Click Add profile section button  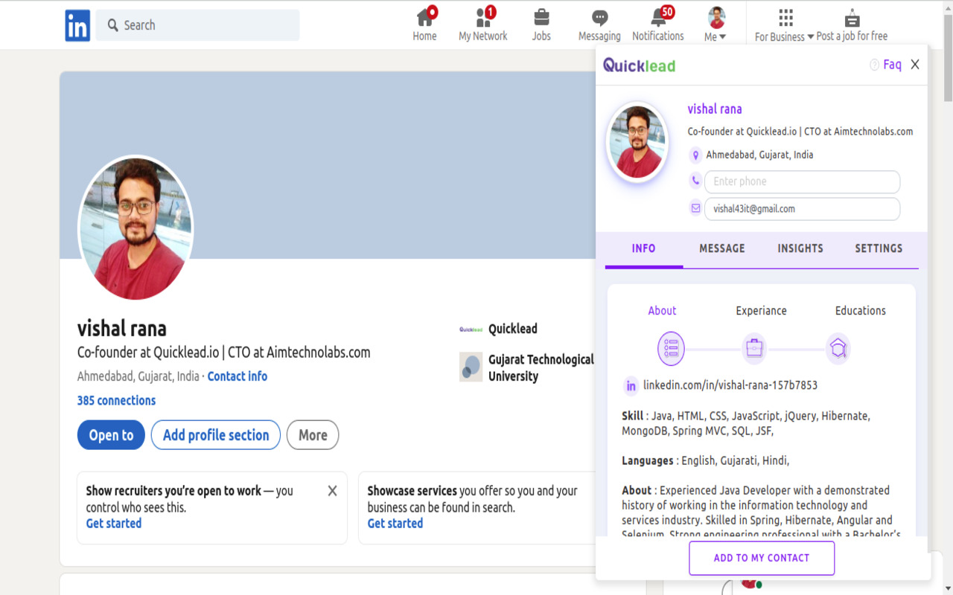[x=216, y=435]
